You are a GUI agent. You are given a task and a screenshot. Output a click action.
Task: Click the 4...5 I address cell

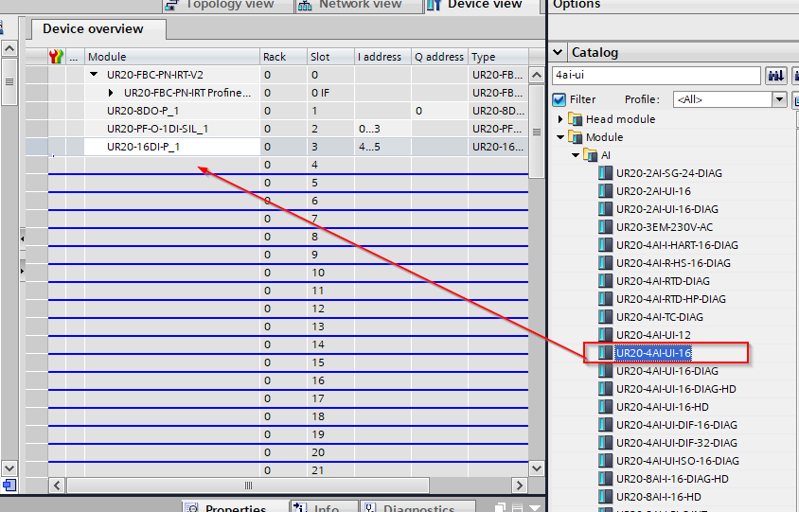coord(382,147)
